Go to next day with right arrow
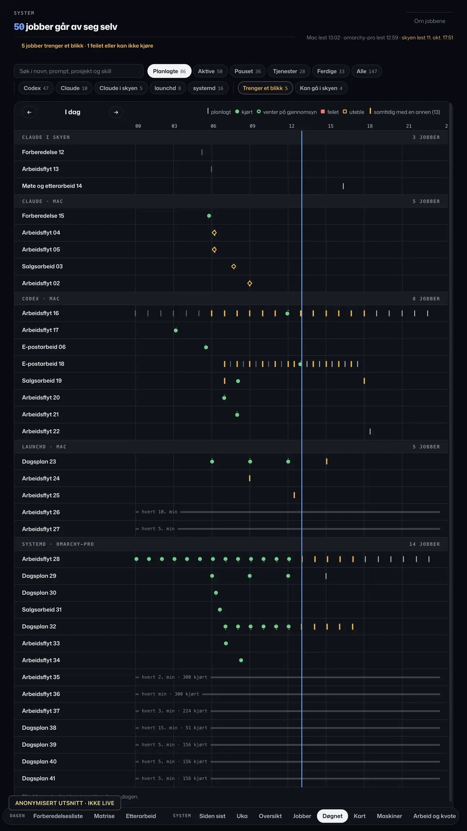Screen dimensions: 467x831 click(116, 112)
